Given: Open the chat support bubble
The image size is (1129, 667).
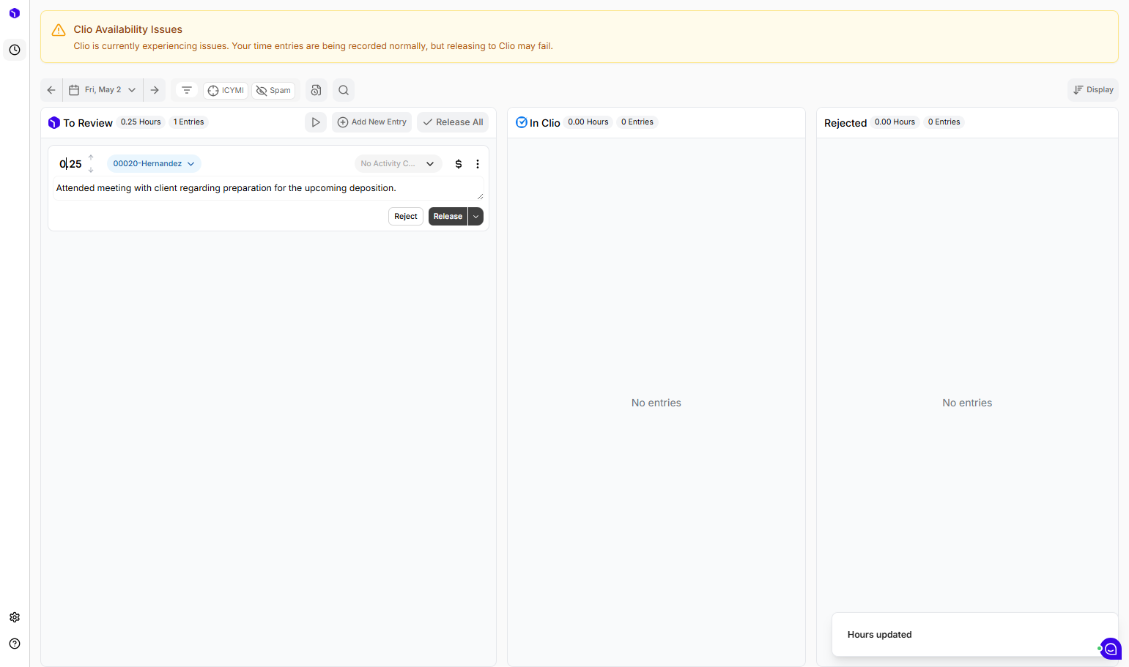Looking at the screenshot, I should pos(1111,649).
